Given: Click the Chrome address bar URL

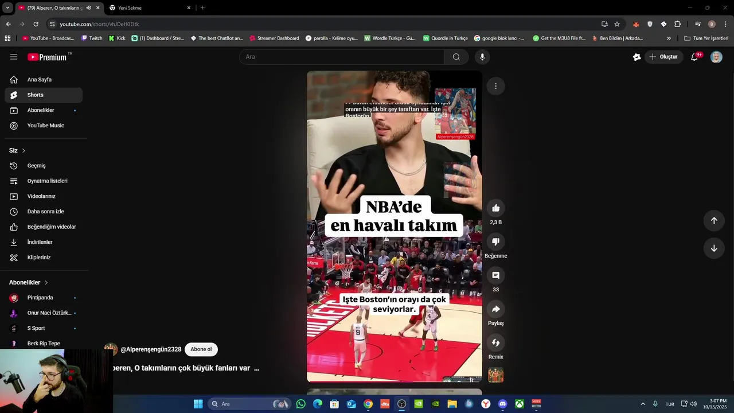Looking at the screenshot, I should coord(99,24).
